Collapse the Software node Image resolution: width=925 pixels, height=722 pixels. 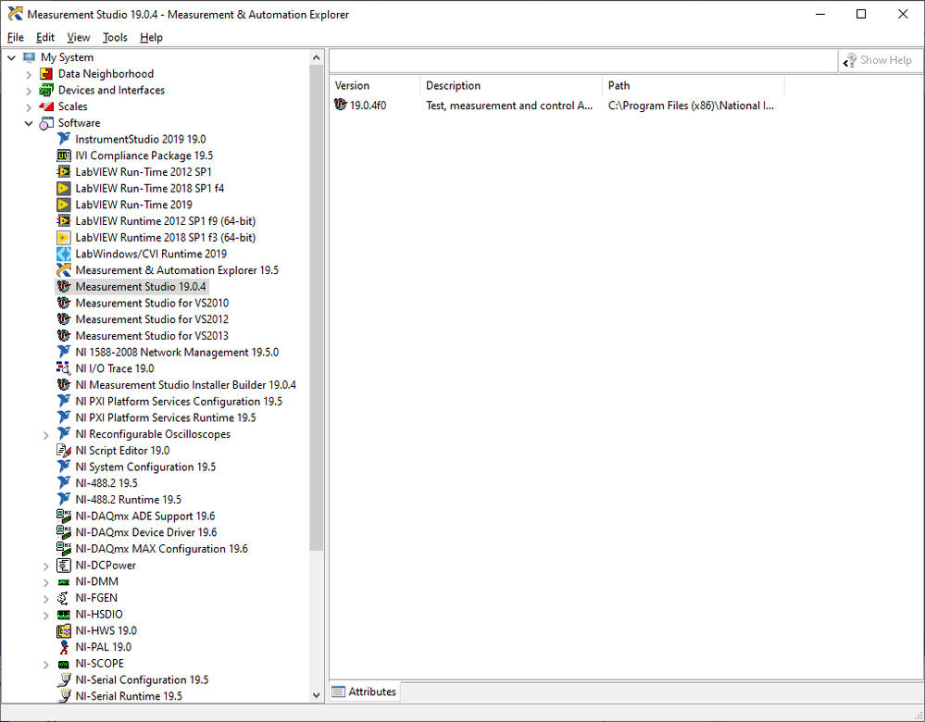tap(29, 123)
